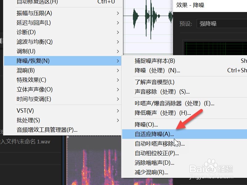Open 诊断(D) submenu
The height and width of the screenshot is (185, 247).
(63, 32)
